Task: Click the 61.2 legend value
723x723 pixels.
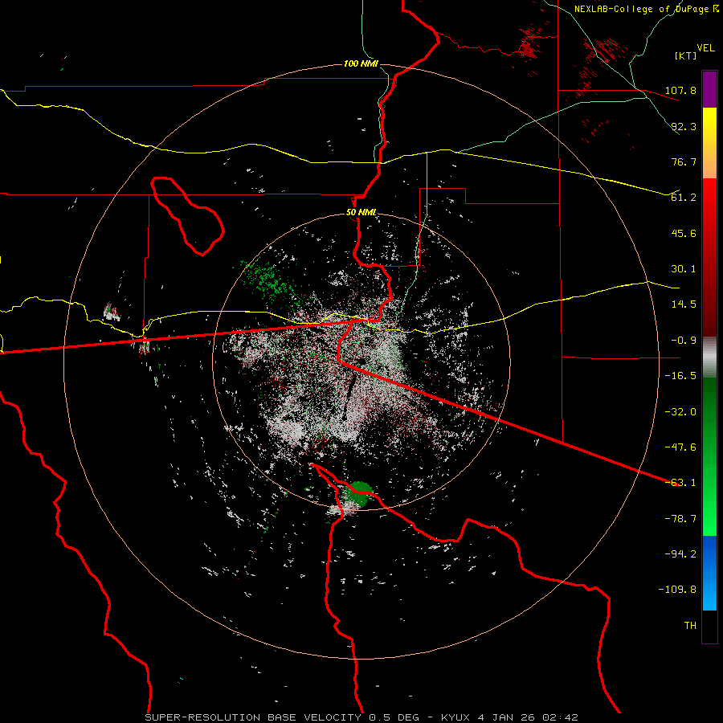Action: pyautogui.click(x=684, y=198)
